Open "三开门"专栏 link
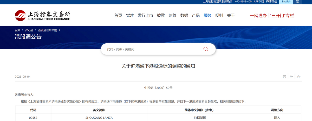 (x=282, y=16)
